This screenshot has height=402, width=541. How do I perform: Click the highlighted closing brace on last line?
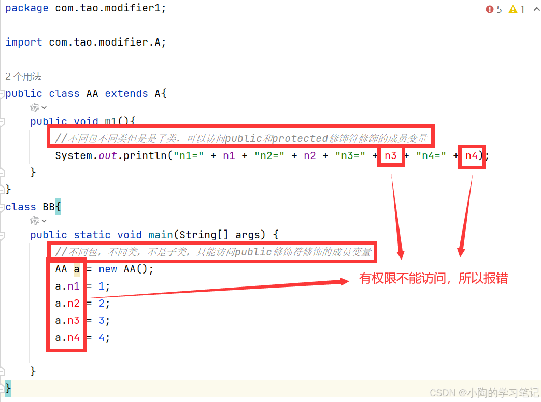click(8, 388)
